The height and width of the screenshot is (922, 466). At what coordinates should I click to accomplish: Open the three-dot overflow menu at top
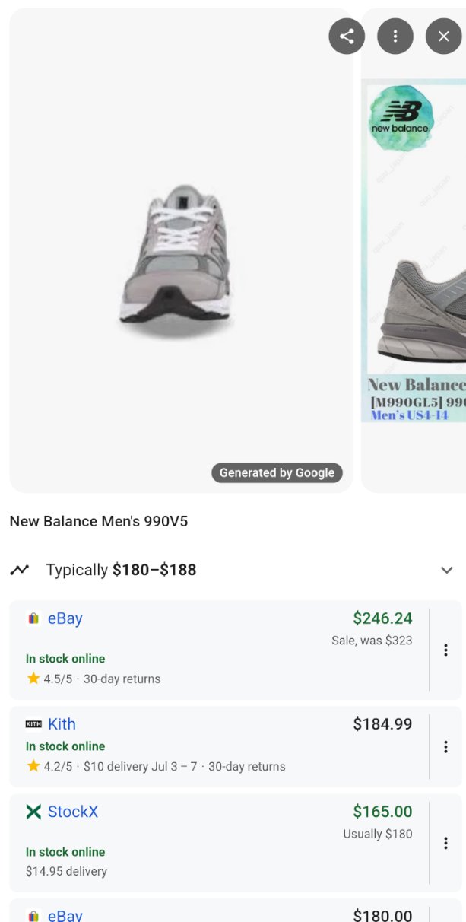click(395, 37)
